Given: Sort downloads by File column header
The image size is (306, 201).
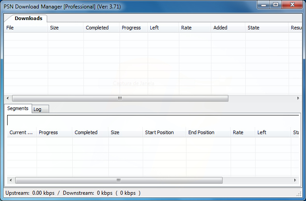Looking at the screenshot, I should pyautogui.click(x=26, y=28).
